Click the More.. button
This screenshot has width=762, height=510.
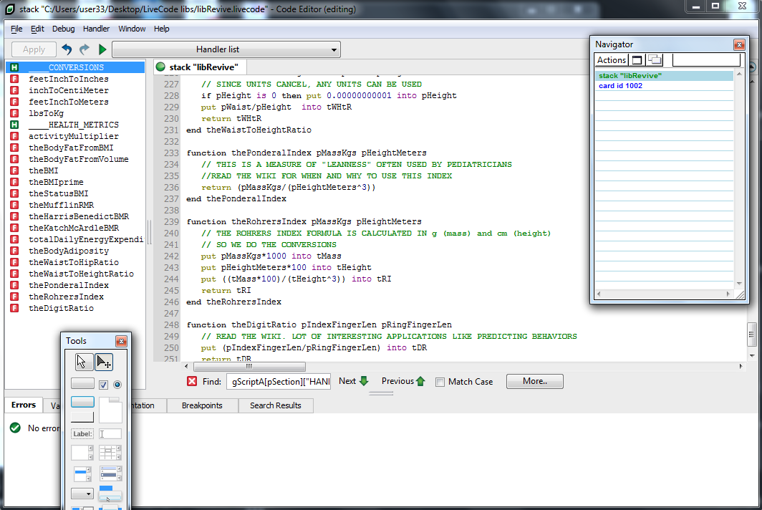(x=534, y=381)
